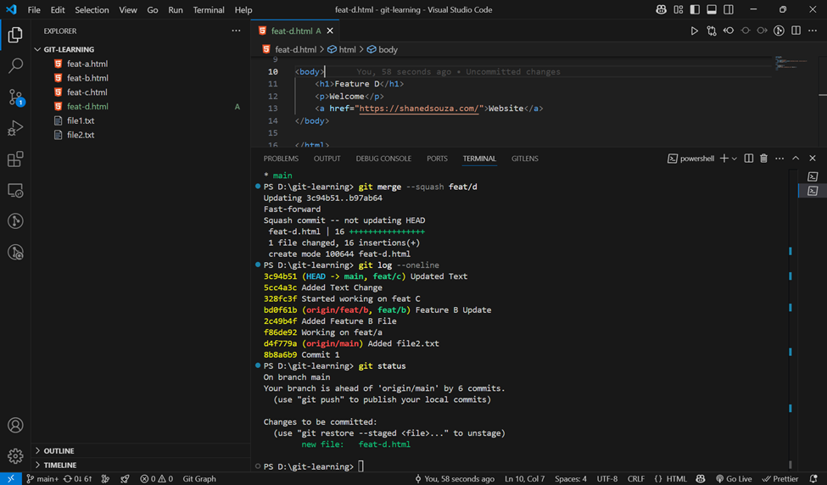
Task: Open Git Graph from the status bar
Action: pos(199,479)
